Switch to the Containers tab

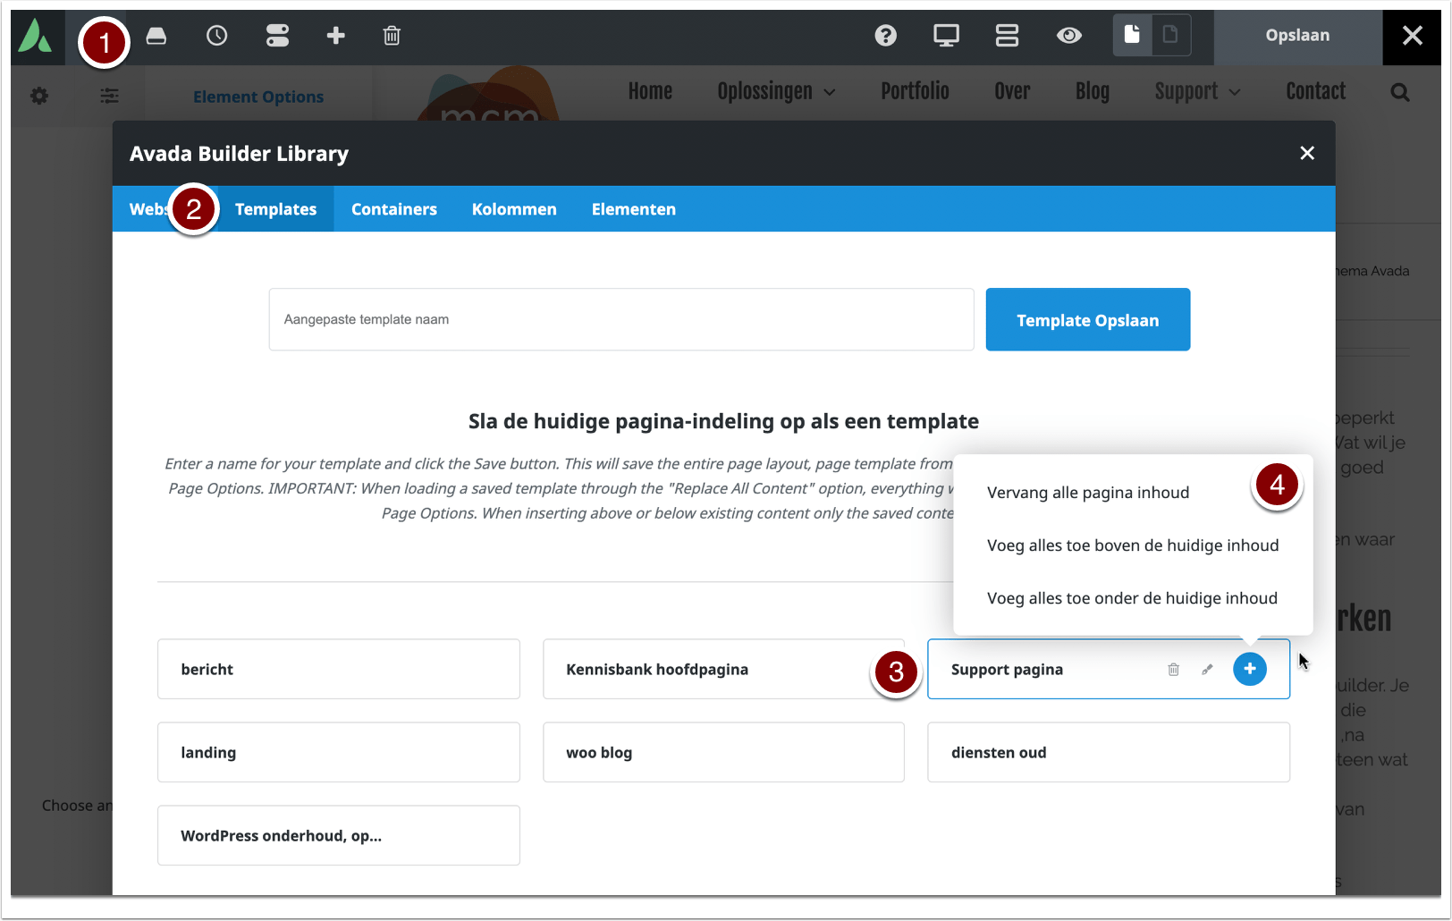click(x=393, y=209)
